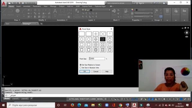Select the plain vertical tick point style
The height and width of the screenshot is (108, 192).
point(109,34)
